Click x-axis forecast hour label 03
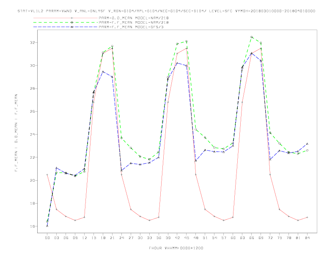 coord(56,238)
